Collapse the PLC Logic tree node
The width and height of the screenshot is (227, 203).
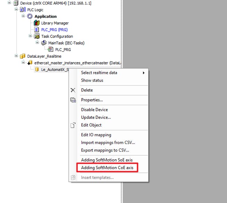tap(17, 10)
